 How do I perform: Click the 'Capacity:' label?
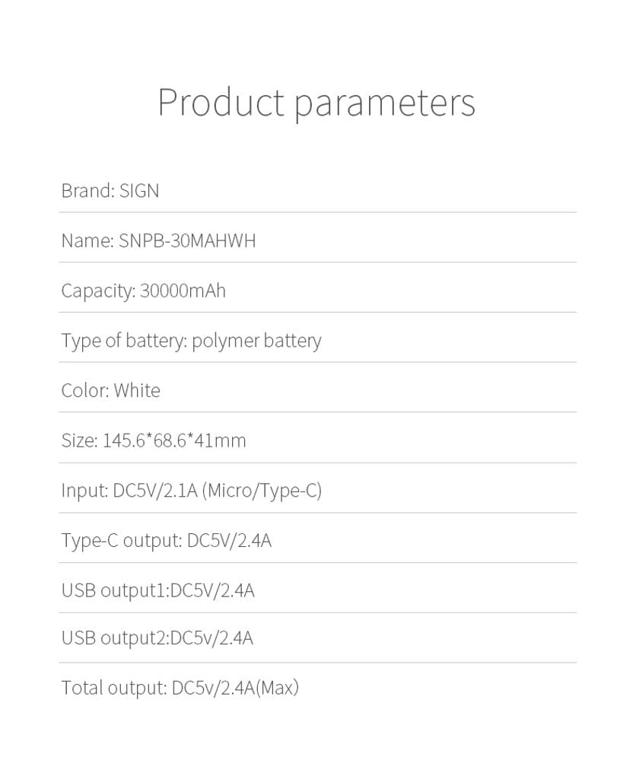[98, 291]
